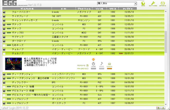Click the disk icon beside サイオブレード
This screenshot has height=110, width=170.
pos(4,16)
